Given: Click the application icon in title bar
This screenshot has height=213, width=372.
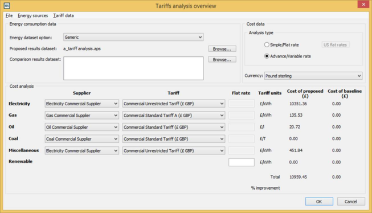Looking at the screenshot, I should click(x=7, y=6).
